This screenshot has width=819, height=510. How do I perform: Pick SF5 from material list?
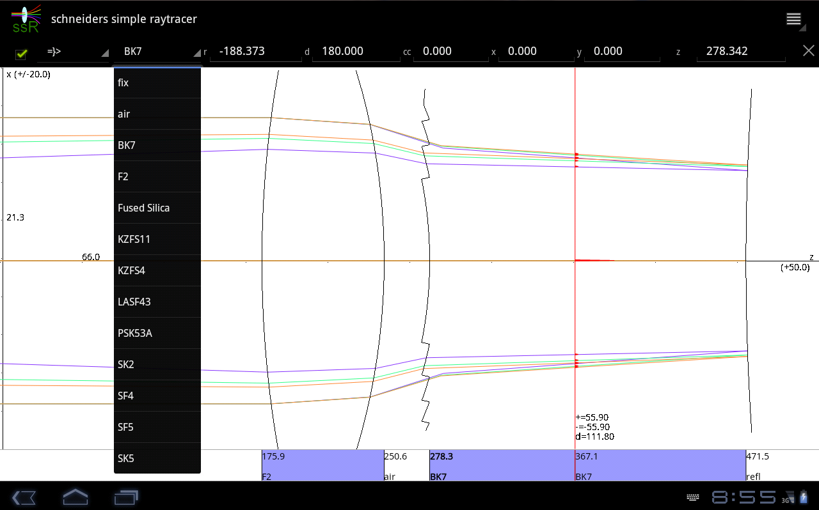coord(157,428)
